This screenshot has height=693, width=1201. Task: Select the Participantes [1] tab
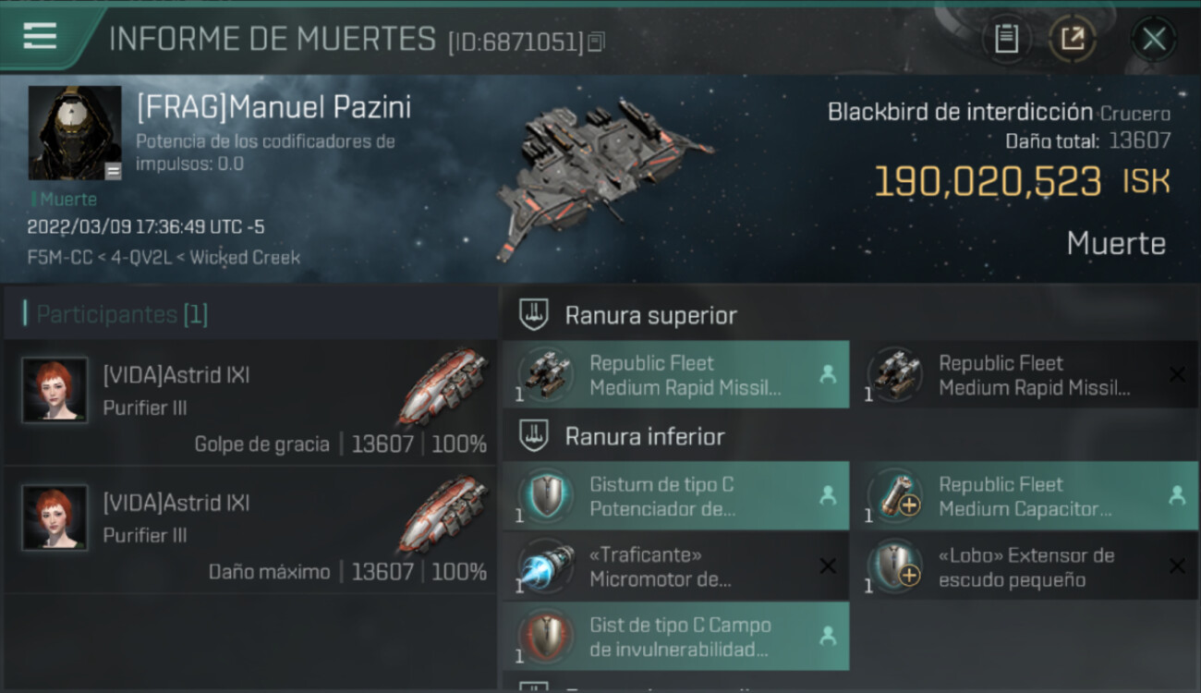[115, 314]
